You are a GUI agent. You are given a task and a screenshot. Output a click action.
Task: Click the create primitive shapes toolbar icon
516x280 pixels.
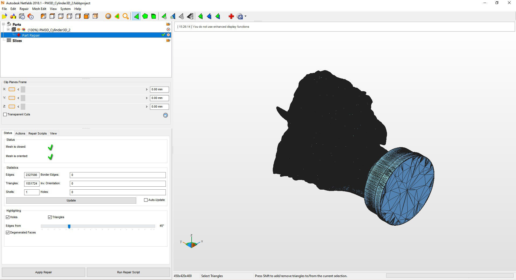[13, 16]
